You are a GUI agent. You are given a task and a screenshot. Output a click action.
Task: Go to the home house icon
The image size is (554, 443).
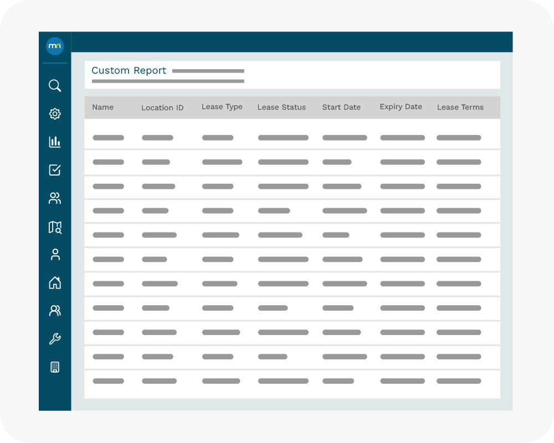[x=55, y=283]
